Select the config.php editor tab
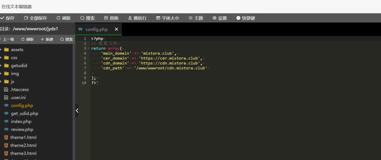This screenshot has width=381, height=160. click(x=96, y=29)
